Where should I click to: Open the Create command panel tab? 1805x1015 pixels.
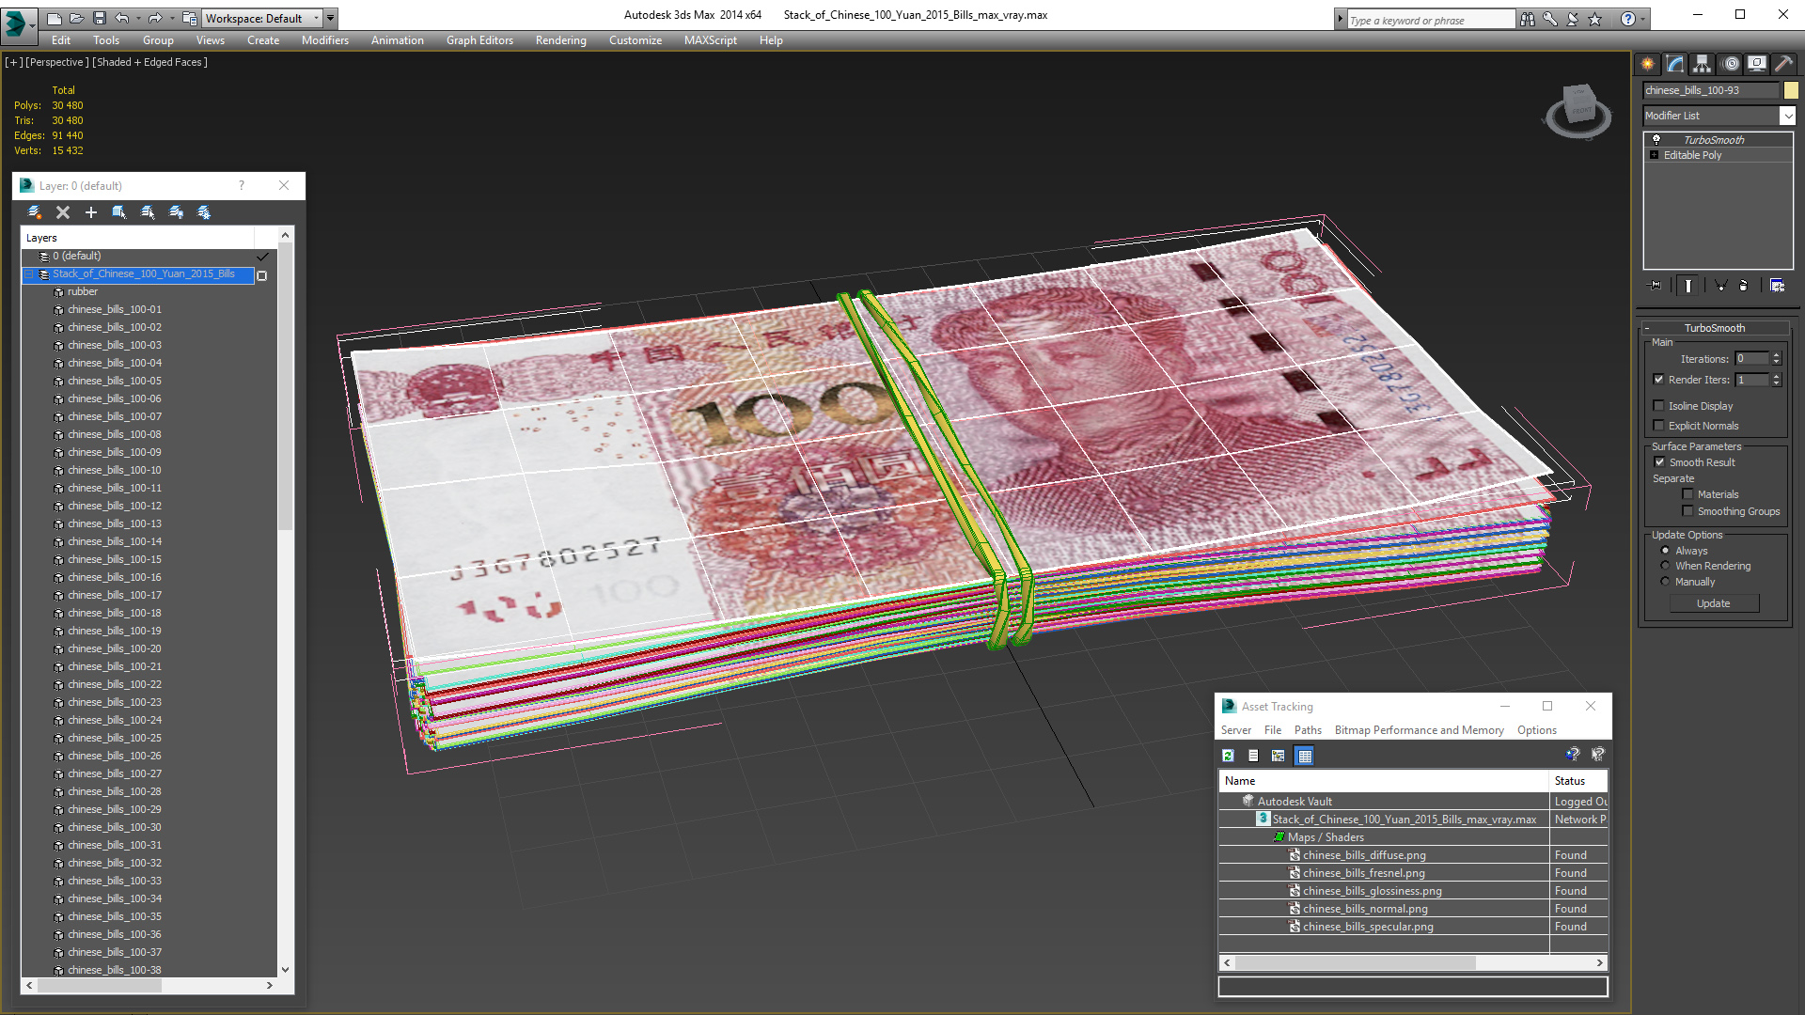[x=1647, y=64]
